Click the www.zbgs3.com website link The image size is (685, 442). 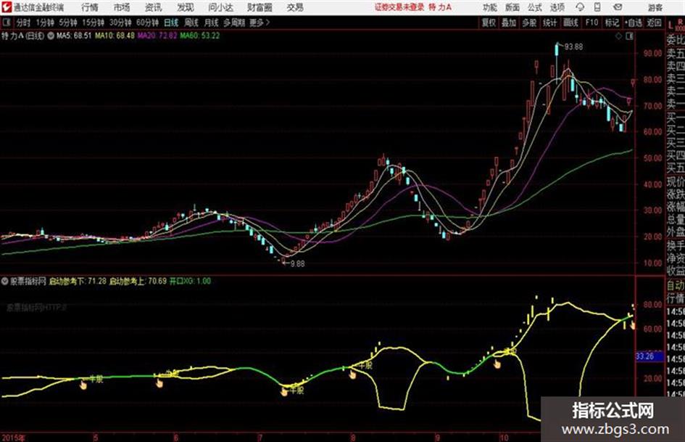click(615, 430)
